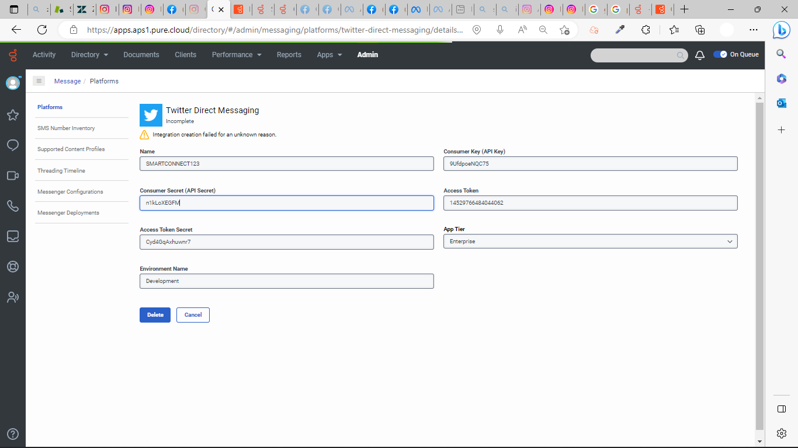Screen dimensions: 798x448
Task: Click the warning triangle icon
Action: coord(144,135)
